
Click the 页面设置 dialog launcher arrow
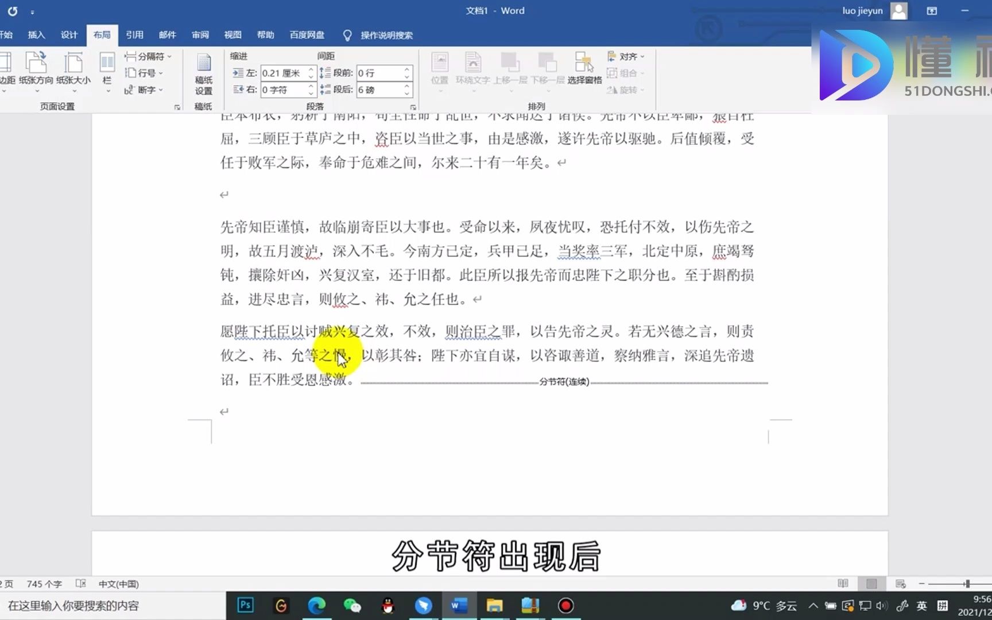[x=177, y=107]
